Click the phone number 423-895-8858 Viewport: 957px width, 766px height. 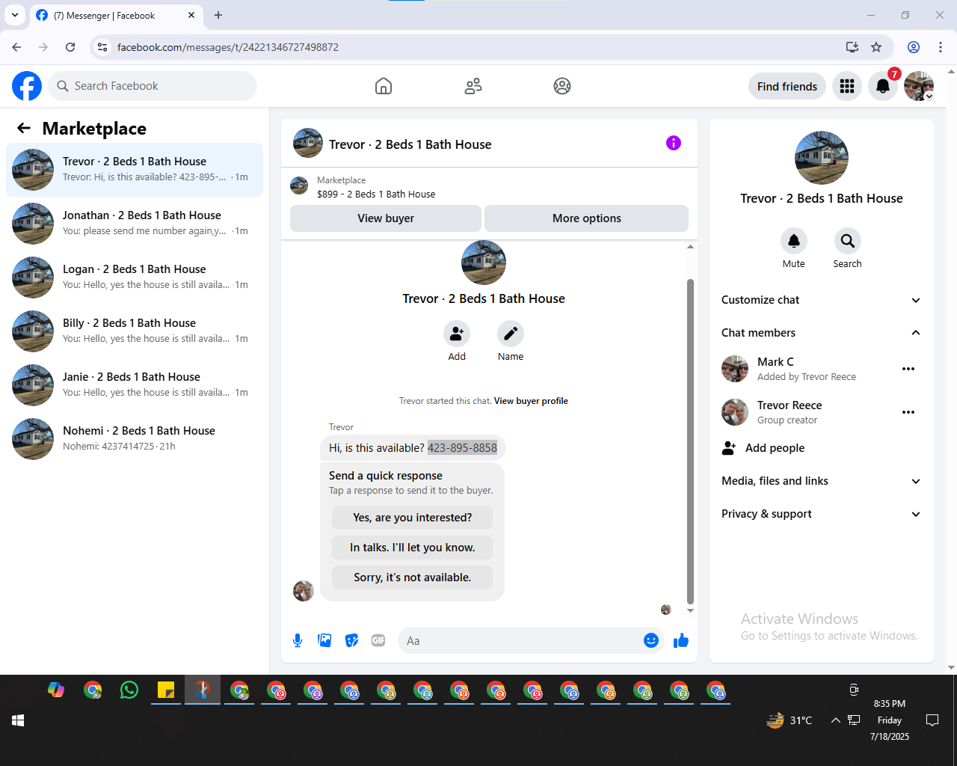pyautogui.click(x=462, y=448)
